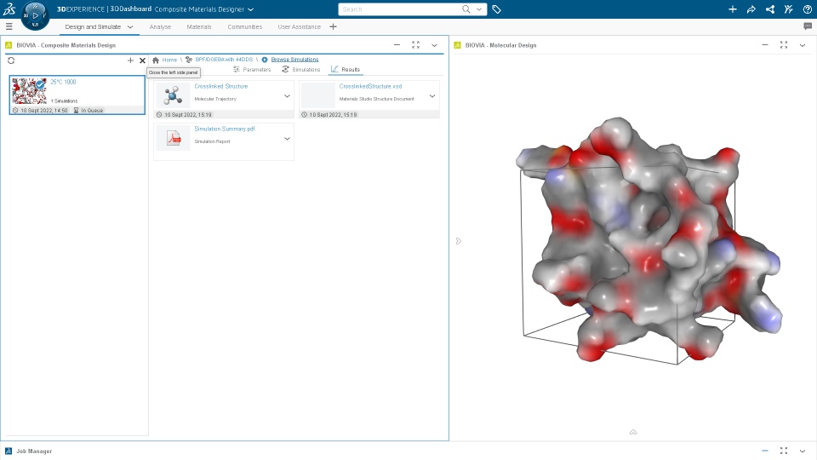Switch to the Analyse tab
Viewport: 817px width, 460px height.
160,26
